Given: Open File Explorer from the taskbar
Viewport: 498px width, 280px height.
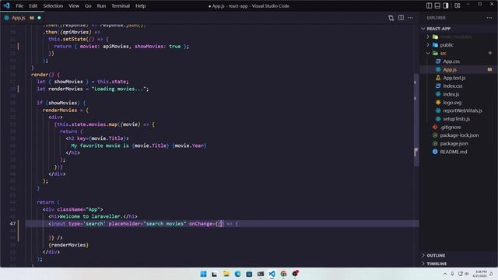Looking at the screenshot, I should click(226, 274).
